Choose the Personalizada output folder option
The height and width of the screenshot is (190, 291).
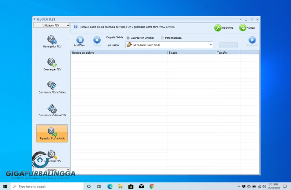pos(163,38)
